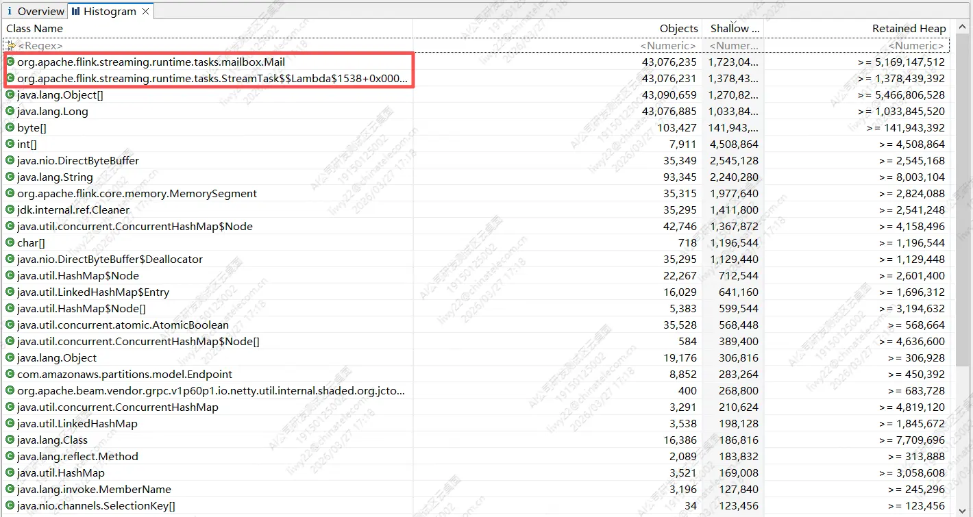
Task: Click the class icon beside LinkedHashMap$Entry
Action: (10, 292)
